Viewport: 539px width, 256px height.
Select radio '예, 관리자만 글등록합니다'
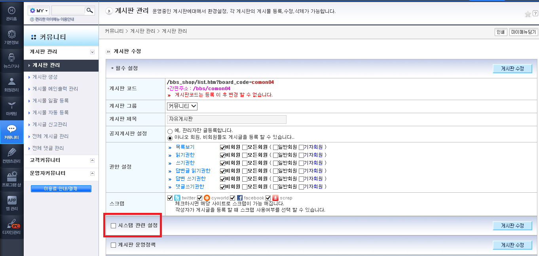click(170, 131)
